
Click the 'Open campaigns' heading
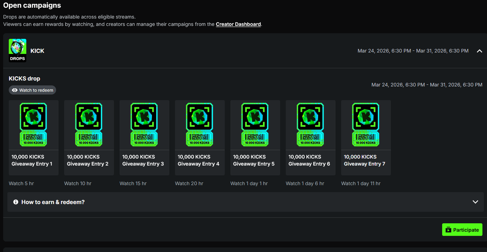(32, 6)
